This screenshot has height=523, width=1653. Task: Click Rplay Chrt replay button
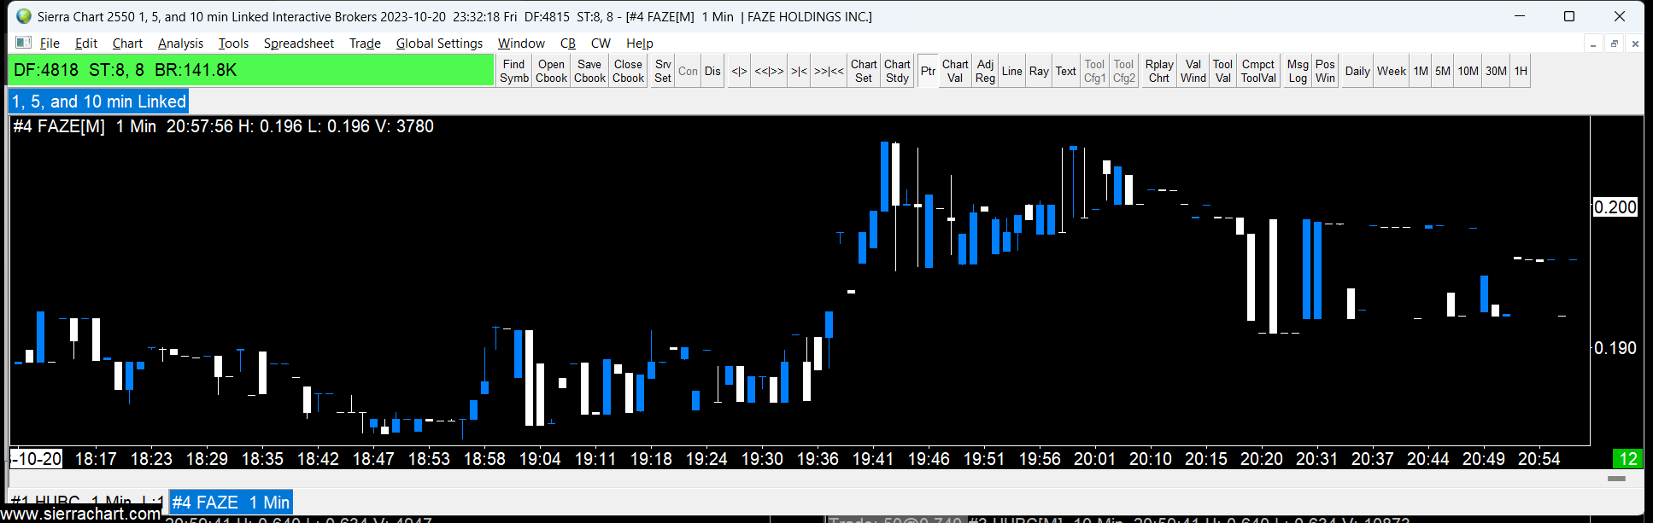(x=1159, y=71)
